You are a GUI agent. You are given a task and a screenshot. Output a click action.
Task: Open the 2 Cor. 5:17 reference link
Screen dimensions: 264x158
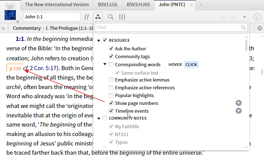(43, 68)
